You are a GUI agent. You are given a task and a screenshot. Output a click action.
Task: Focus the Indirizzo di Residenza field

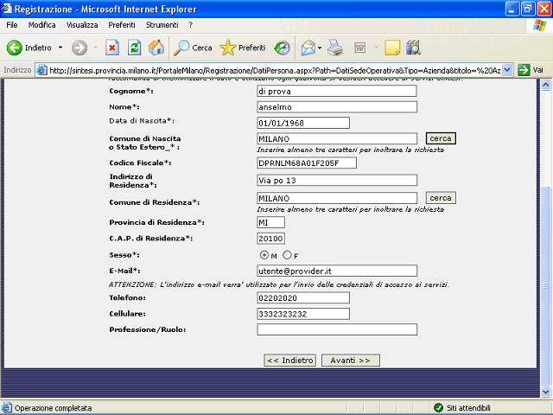[337, 180]
